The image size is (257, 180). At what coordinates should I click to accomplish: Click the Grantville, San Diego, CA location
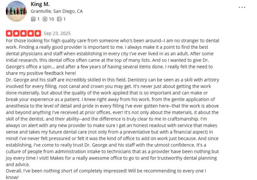click(57, 11)
